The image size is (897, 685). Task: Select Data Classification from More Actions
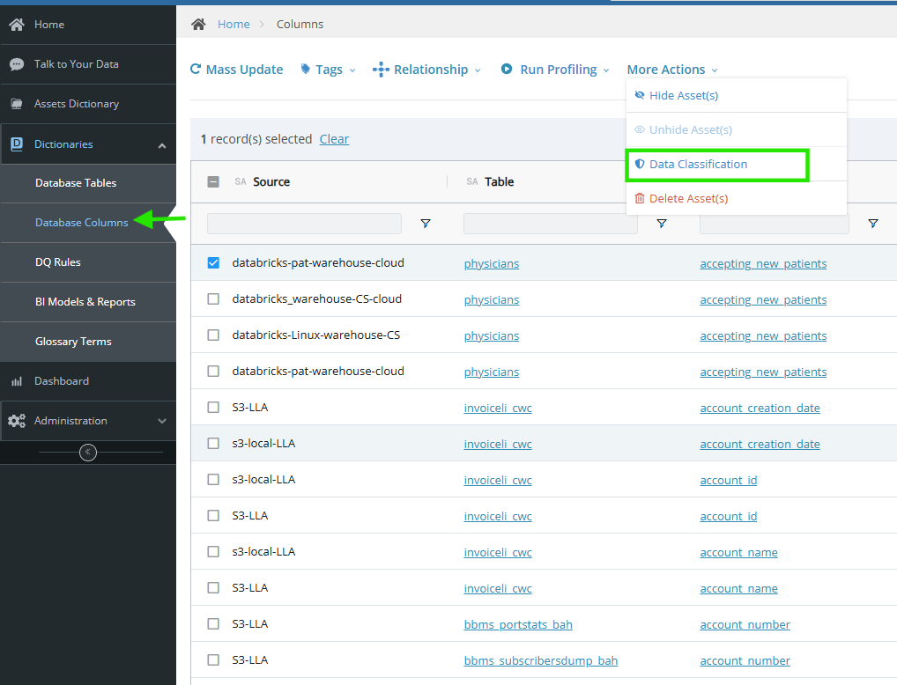coord(698,165)
